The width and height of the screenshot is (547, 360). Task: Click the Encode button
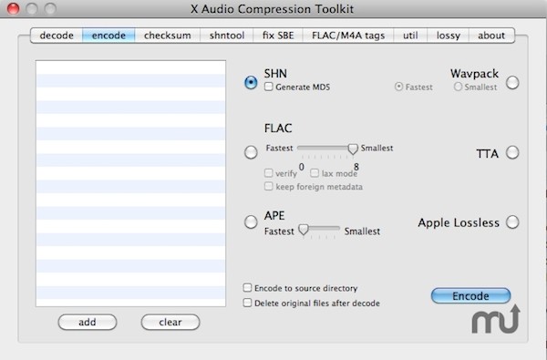point(471,296)
